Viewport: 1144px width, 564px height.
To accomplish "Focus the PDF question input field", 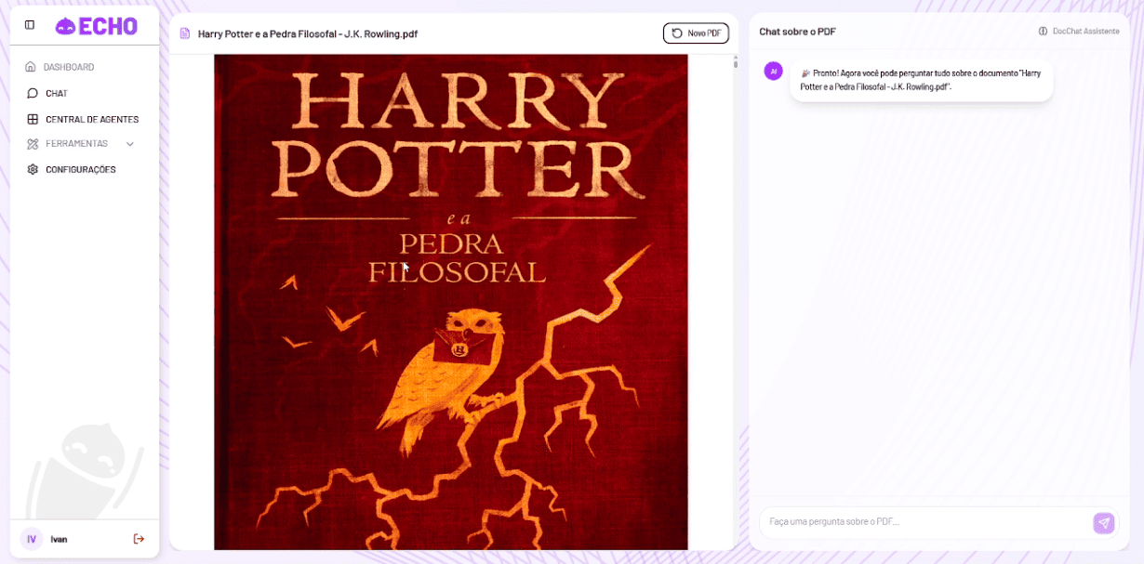I will (925, 522).
